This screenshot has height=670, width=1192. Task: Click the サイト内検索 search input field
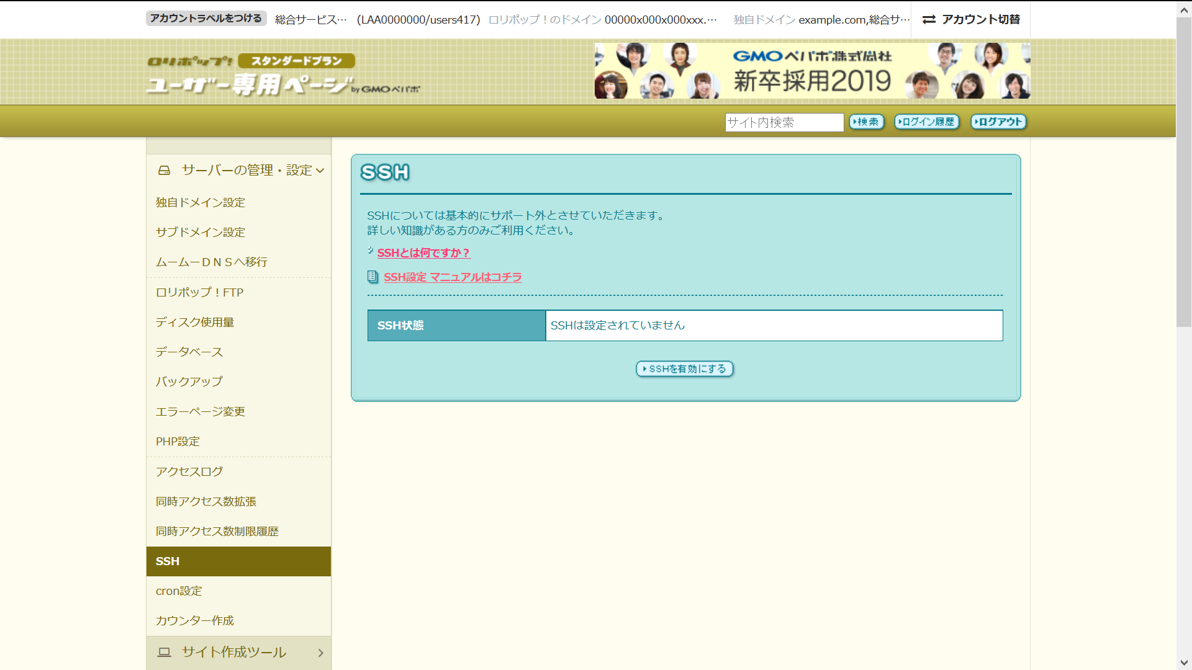coord(783,122)
